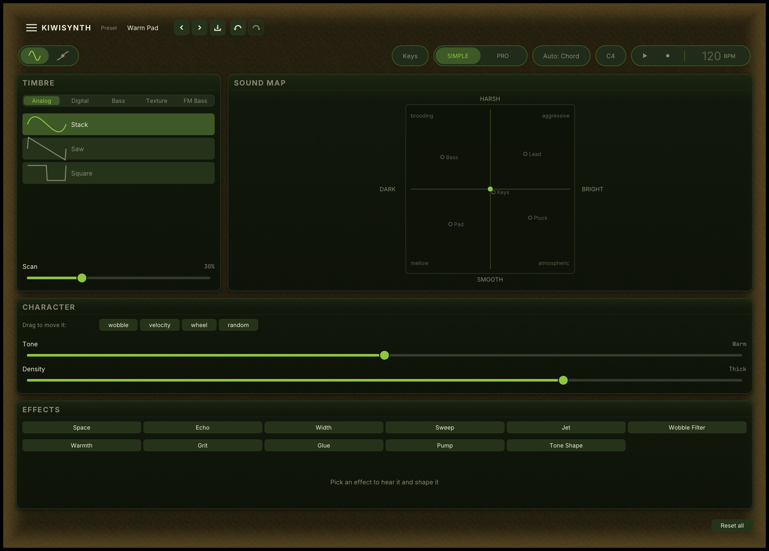Open the Auto: Chord selector
Screen dimensions: 769x551
(x=561, y=56)
